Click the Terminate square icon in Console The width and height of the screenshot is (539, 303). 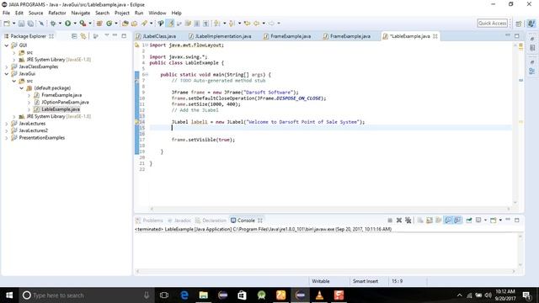click(390, 221)
